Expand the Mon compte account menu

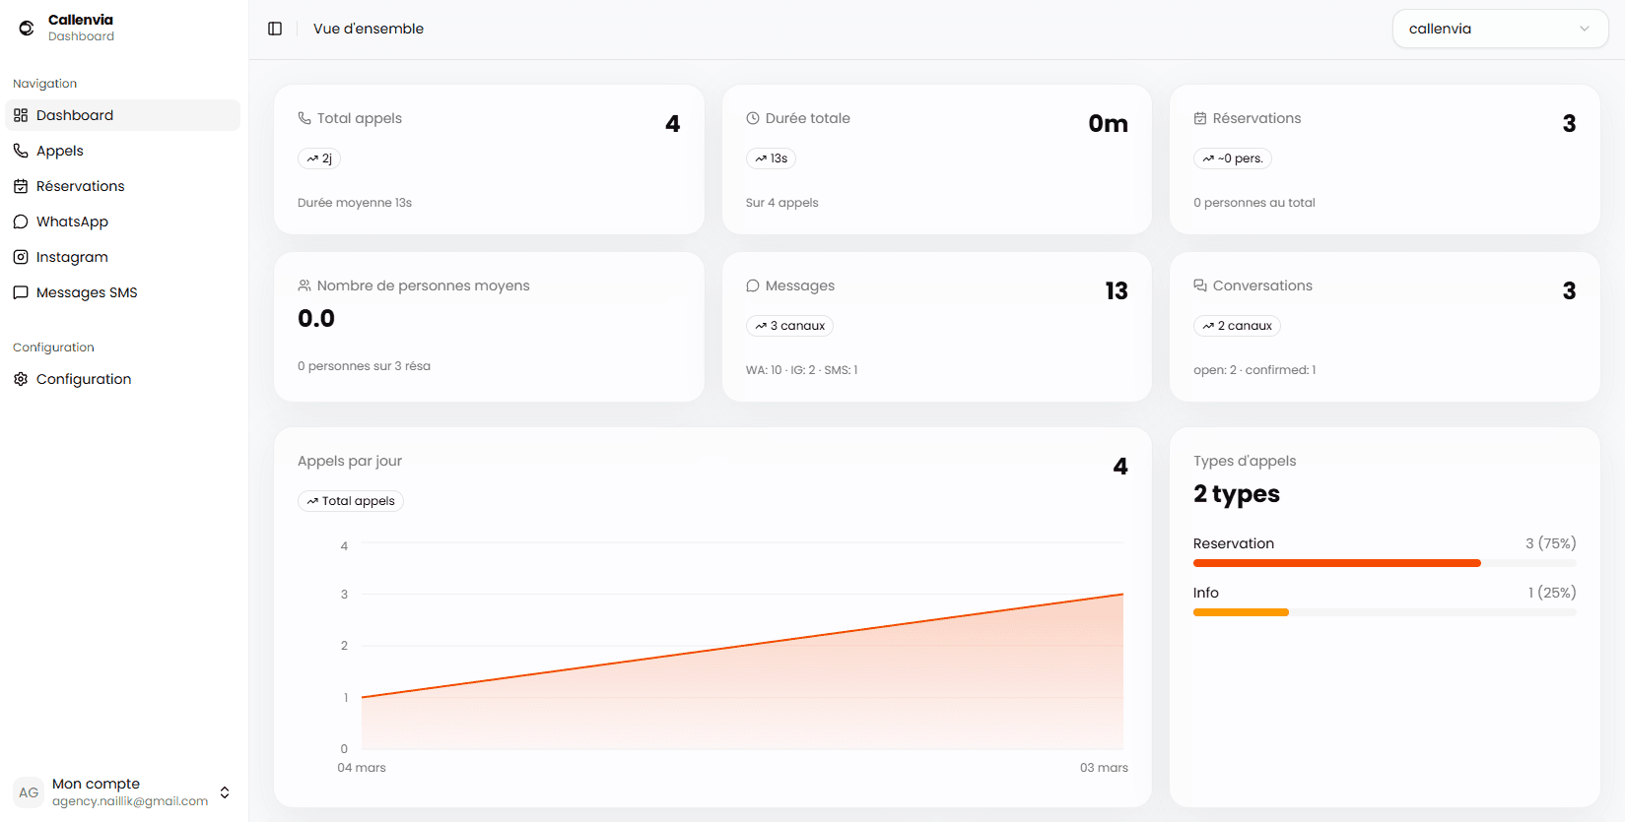click(x=225, y=792)
